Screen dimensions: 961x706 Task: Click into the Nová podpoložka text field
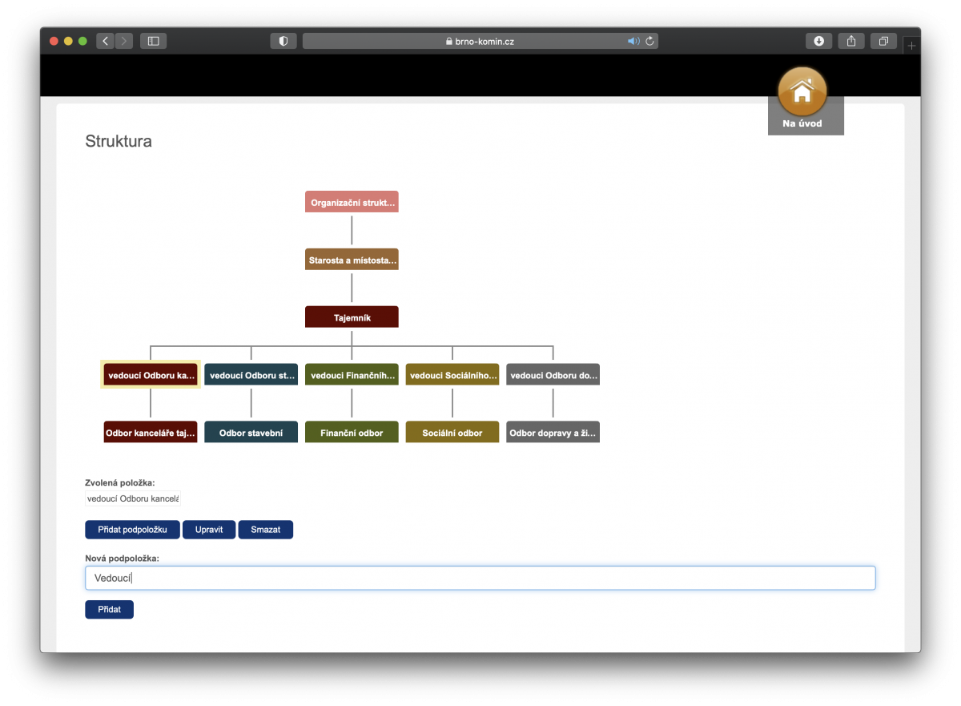pyautogui.click(x=480, y=578)
